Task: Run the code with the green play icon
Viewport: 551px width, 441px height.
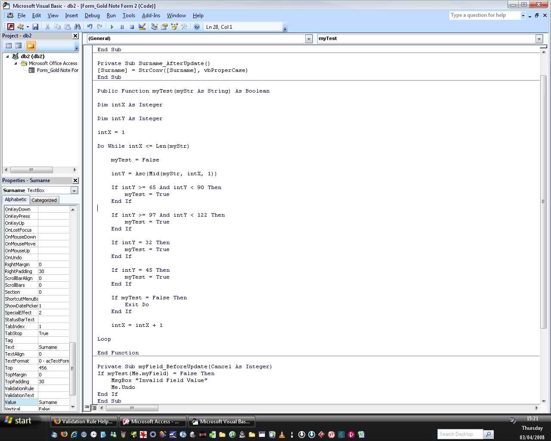Action: click(112, 27)
